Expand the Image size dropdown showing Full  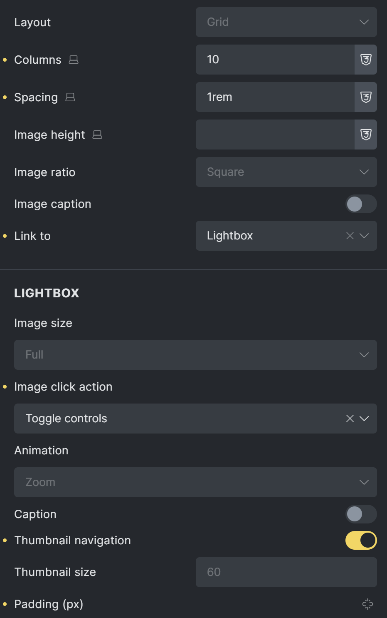click(195, 355)
